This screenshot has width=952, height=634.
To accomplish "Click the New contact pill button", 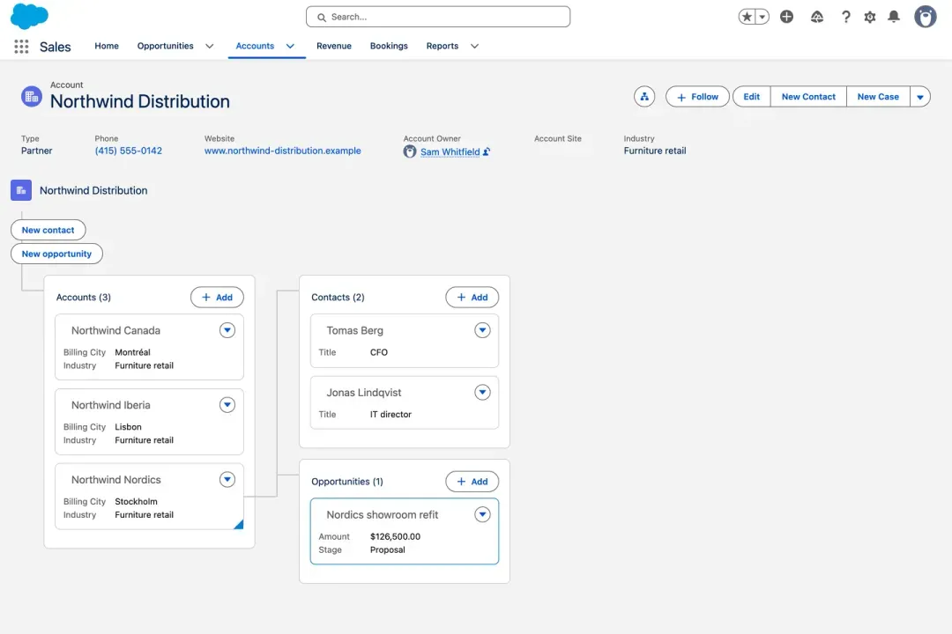I will click(x=48, y=230).
